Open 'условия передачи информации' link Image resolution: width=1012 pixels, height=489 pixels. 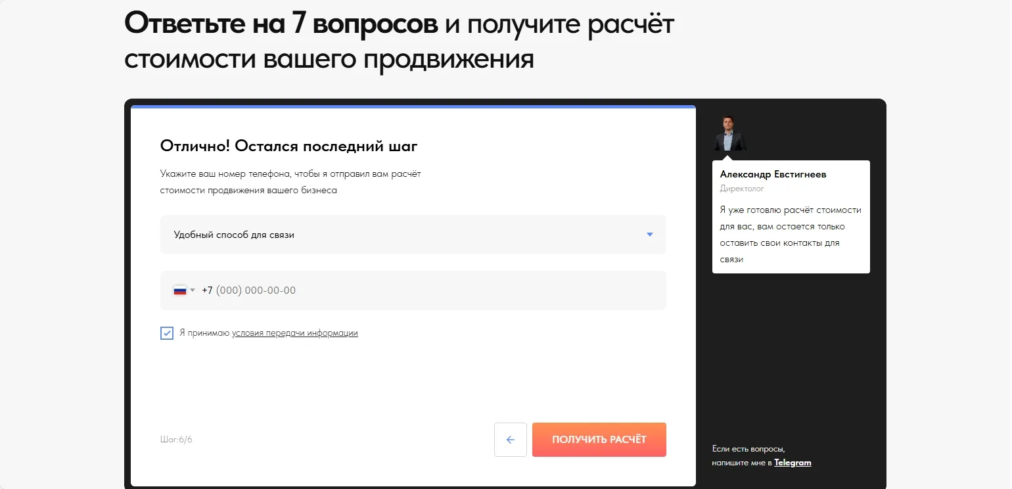295,333
